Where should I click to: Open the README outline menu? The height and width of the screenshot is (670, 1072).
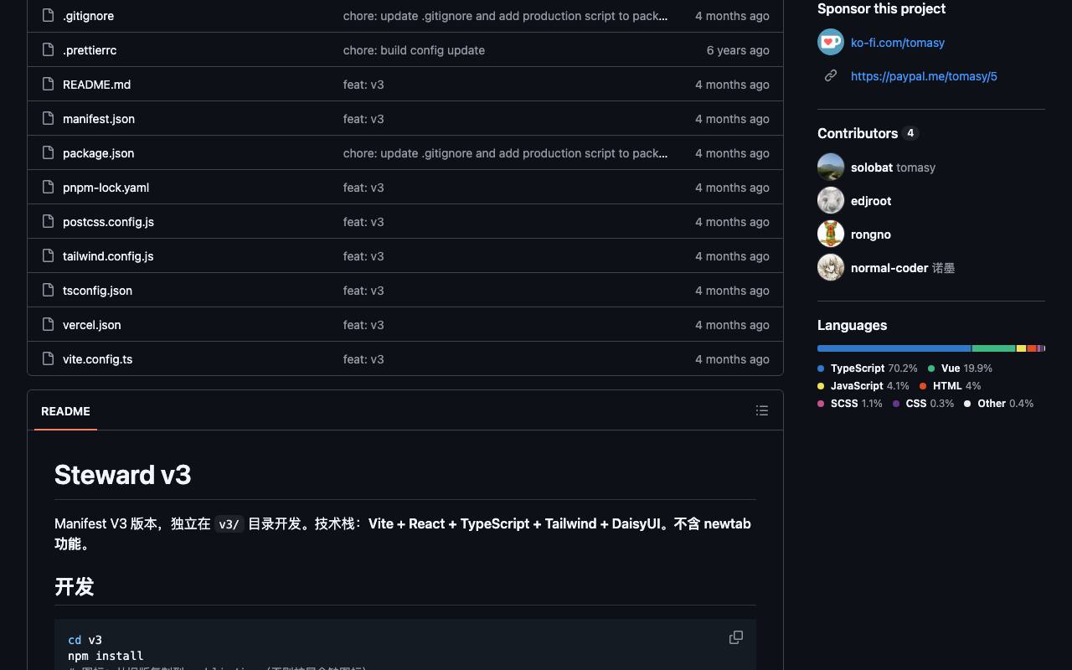pos(762,410)
